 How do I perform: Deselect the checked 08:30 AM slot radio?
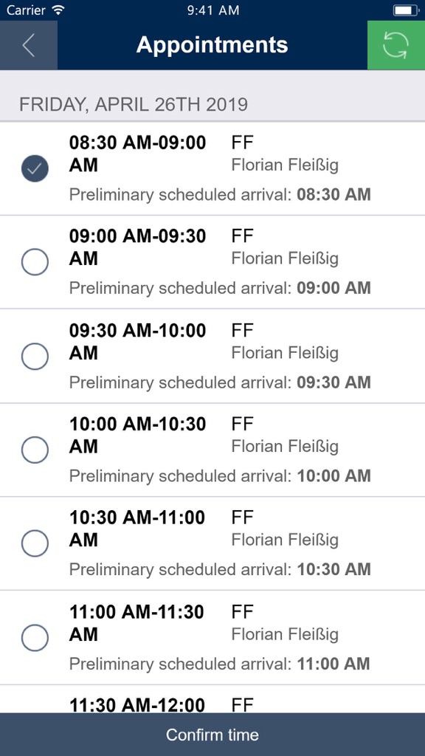click(35, 168)
